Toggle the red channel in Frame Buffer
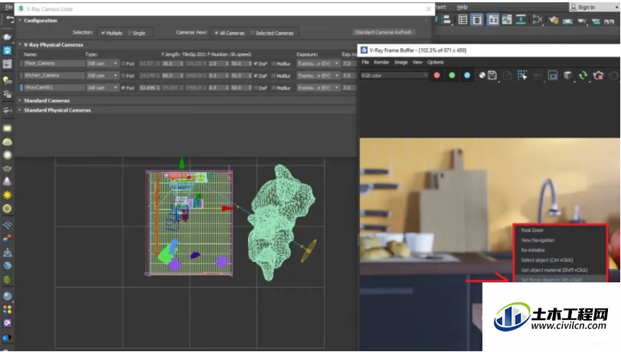 [x=436, y=75]
